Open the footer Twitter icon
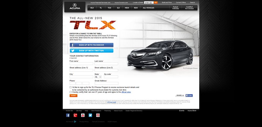Screen dimensions: 262x127 point(90,115)
